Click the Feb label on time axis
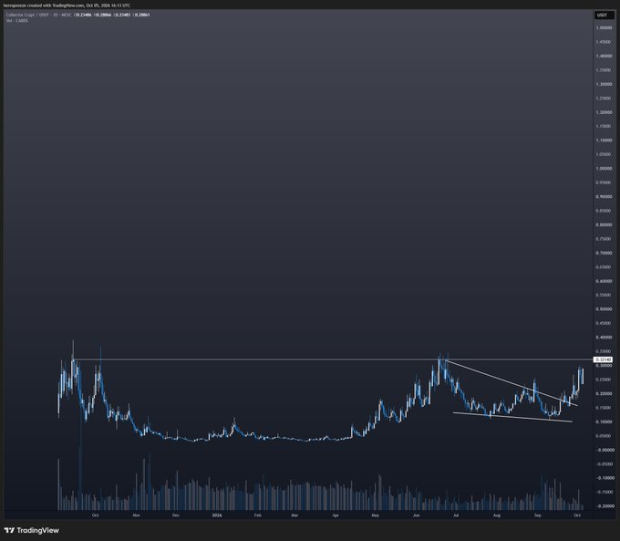Image resolution: width=620 pixels, height=541 pixels. tap(258, 515)
